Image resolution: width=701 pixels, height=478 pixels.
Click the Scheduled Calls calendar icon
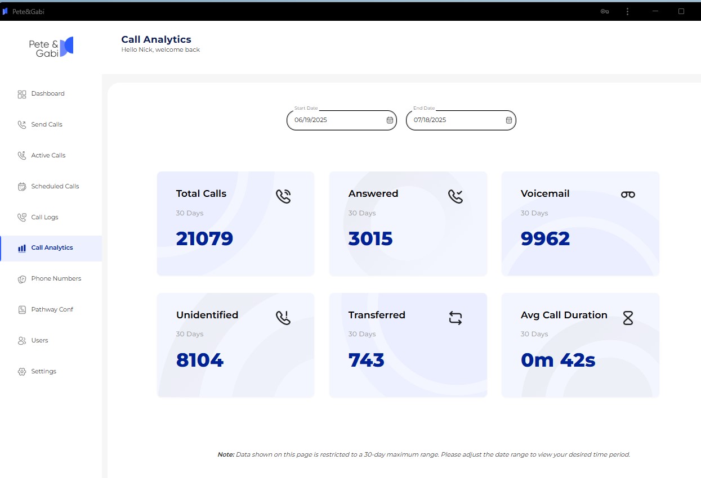tap(22, 187)
